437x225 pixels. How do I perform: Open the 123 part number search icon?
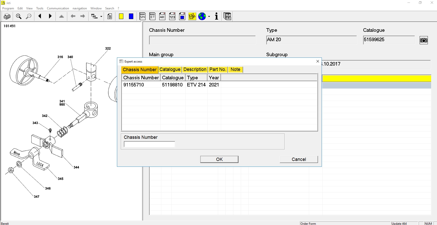tap(172, 17)
